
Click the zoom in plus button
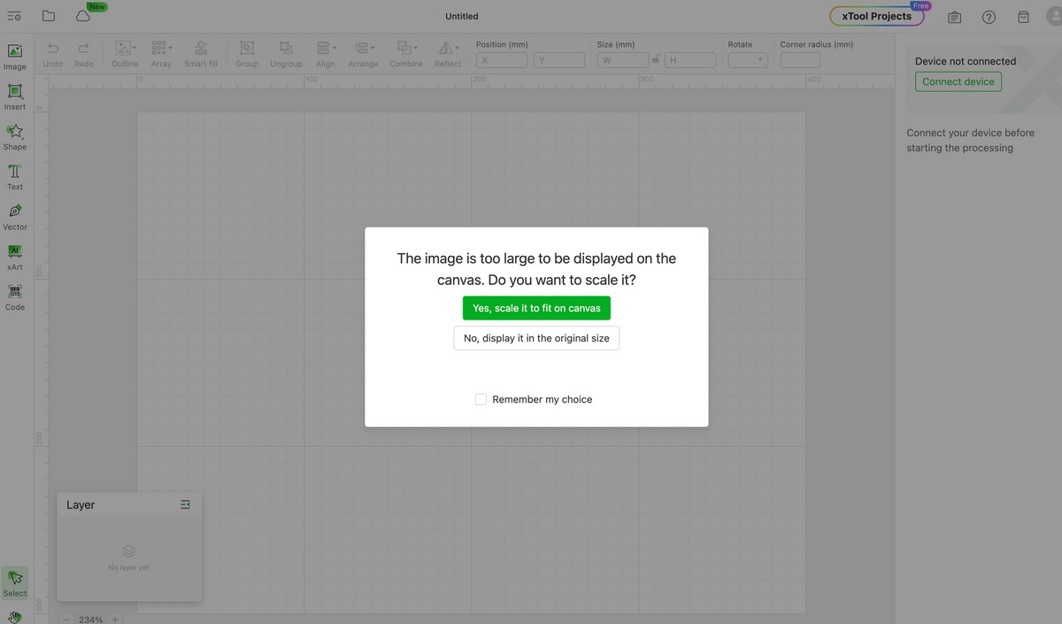click(x=115, y=620)
